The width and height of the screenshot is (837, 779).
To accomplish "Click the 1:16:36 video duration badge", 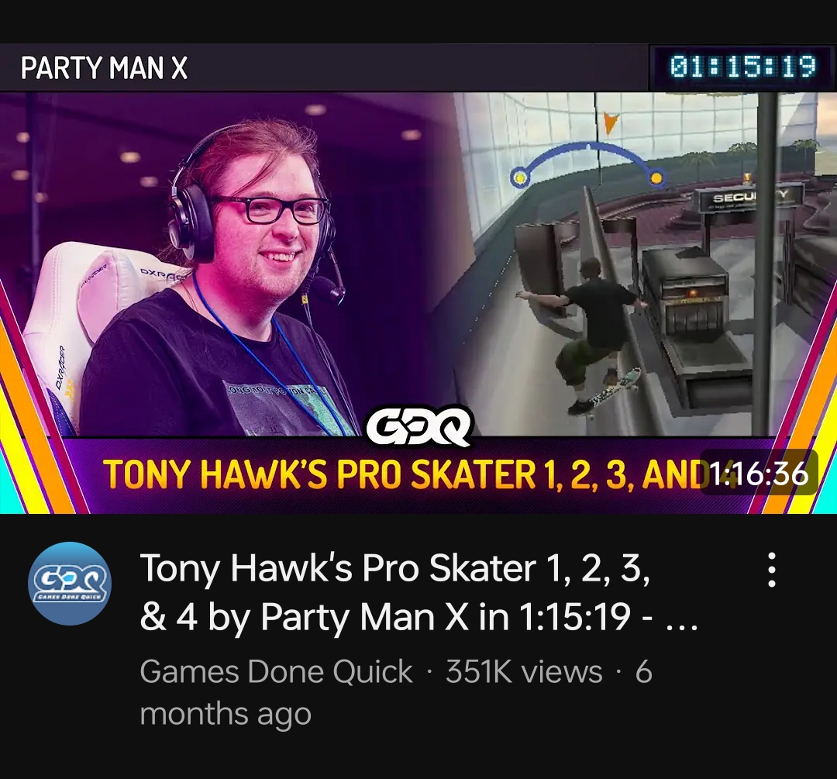I will click(x=759, y=473).
